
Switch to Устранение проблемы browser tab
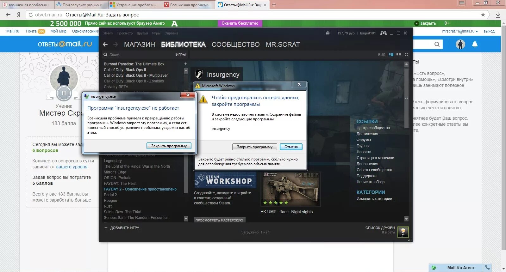pos(135,5)
